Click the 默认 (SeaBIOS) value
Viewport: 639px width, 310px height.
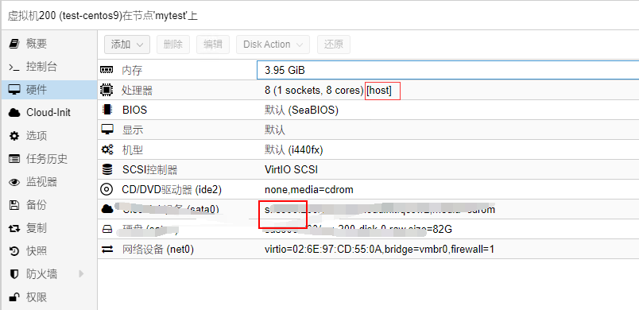(301, 110)
